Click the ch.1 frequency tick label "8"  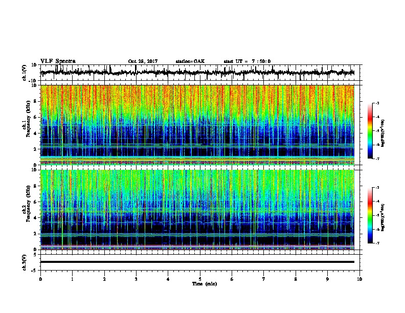tap(35, 101)
